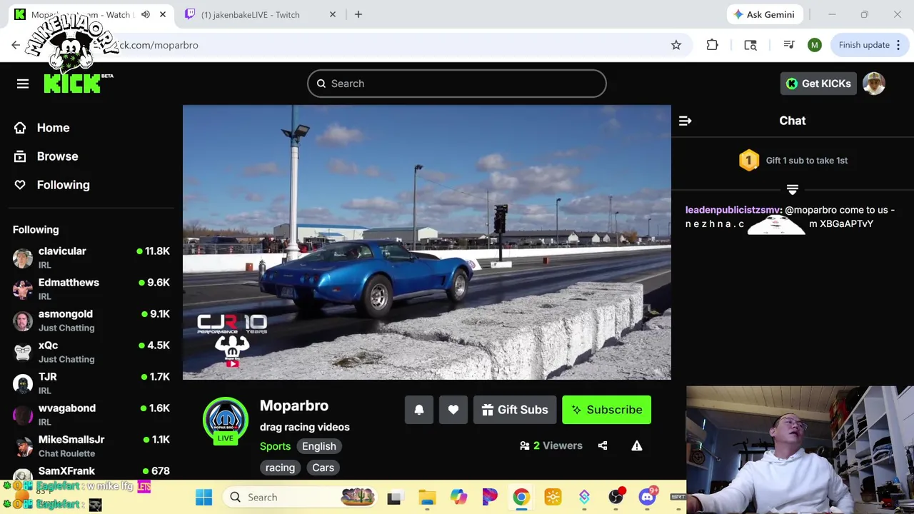Go back with browser back arrow
The height and width of the screenshot is (514, 914).
tap(16, 45)
